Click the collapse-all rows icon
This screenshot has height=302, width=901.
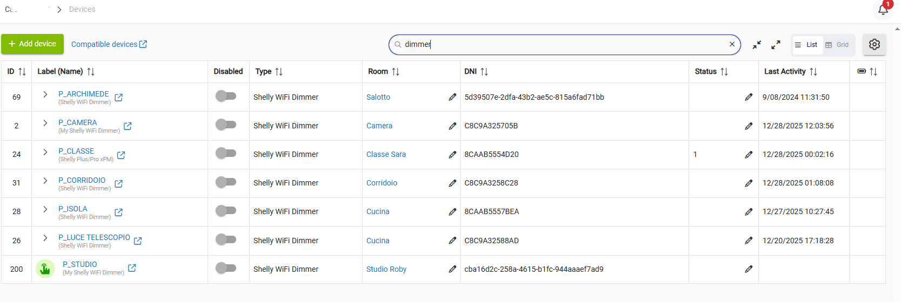click(757, 45)
